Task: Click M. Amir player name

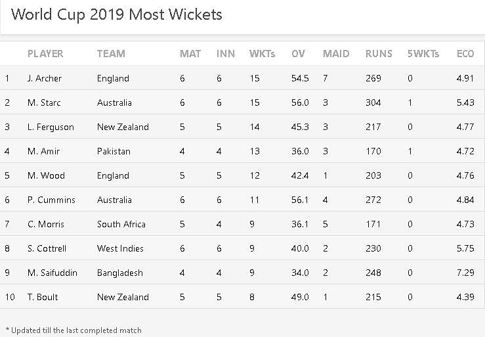Action: tap(43, 151)
